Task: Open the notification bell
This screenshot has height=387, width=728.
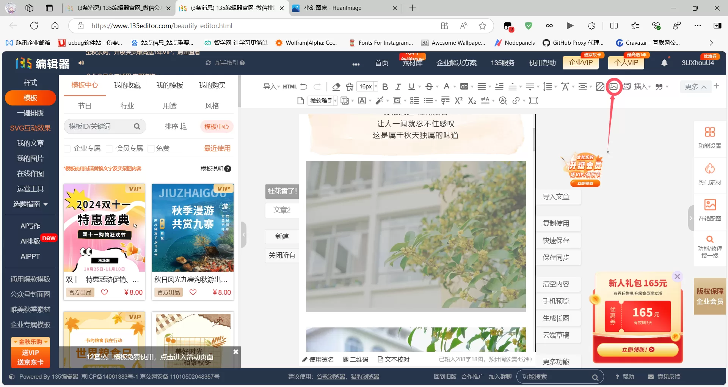Action: tap(664, 63)
